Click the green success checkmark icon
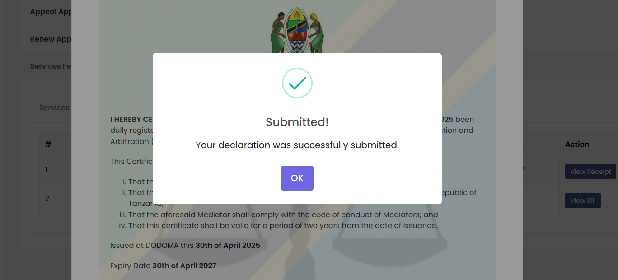This screenshot has height=280, width=618. pos(297,83)
